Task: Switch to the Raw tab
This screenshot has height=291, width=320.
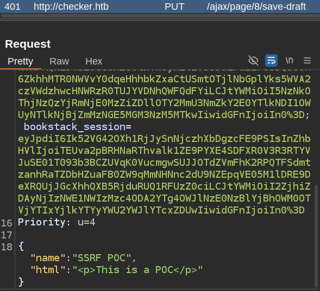Action: click(59, 61)
